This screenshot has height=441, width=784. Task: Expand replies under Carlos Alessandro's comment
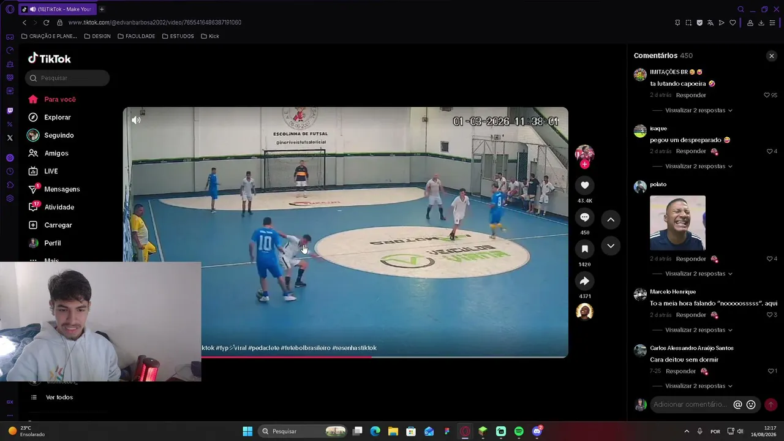pos(698,386)
